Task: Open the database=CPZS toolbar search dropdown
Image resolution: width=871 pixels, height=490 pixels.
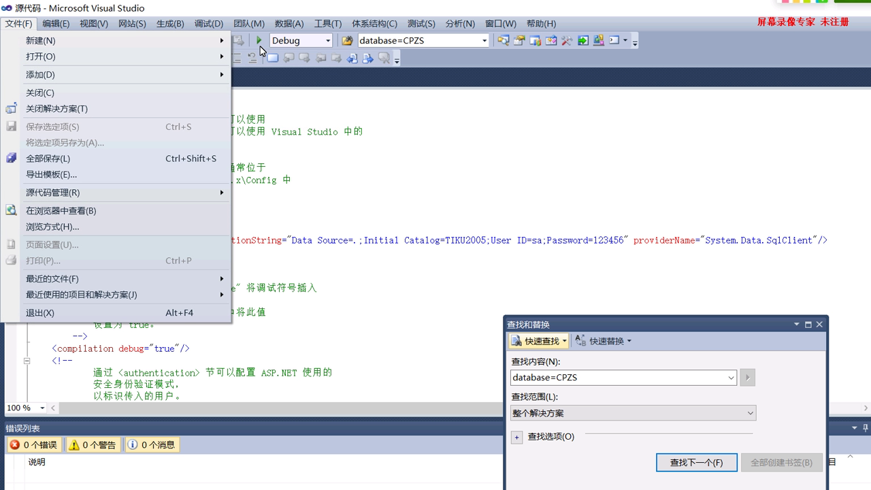Action: point(484,41)
